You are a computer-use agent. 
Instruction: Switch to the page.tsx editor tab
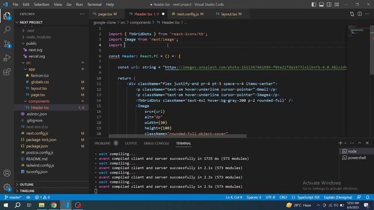pos(108,14)
